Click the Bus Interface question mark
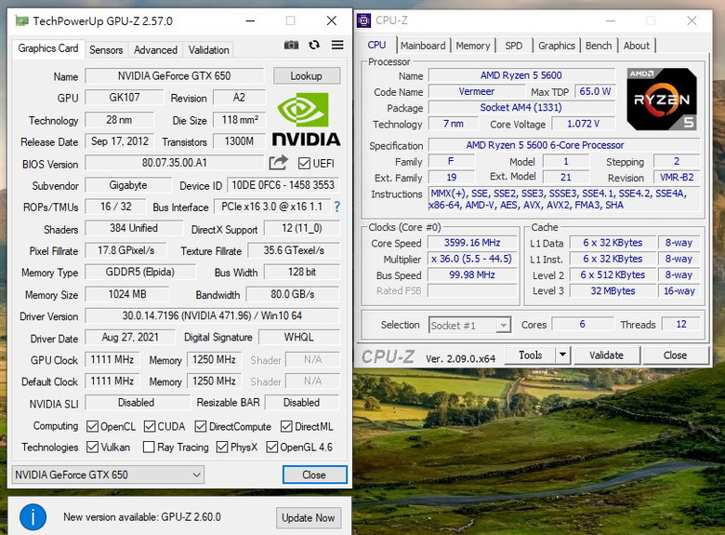 coord(337,207)
